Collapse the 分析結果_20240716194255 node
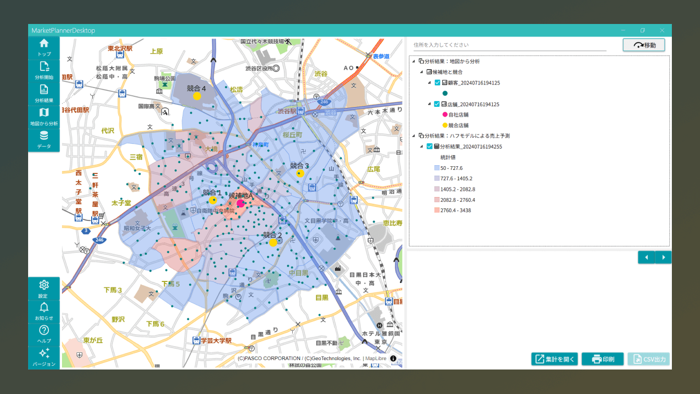The width and height of the screenshot is (700, 394). tap(421, 146)
